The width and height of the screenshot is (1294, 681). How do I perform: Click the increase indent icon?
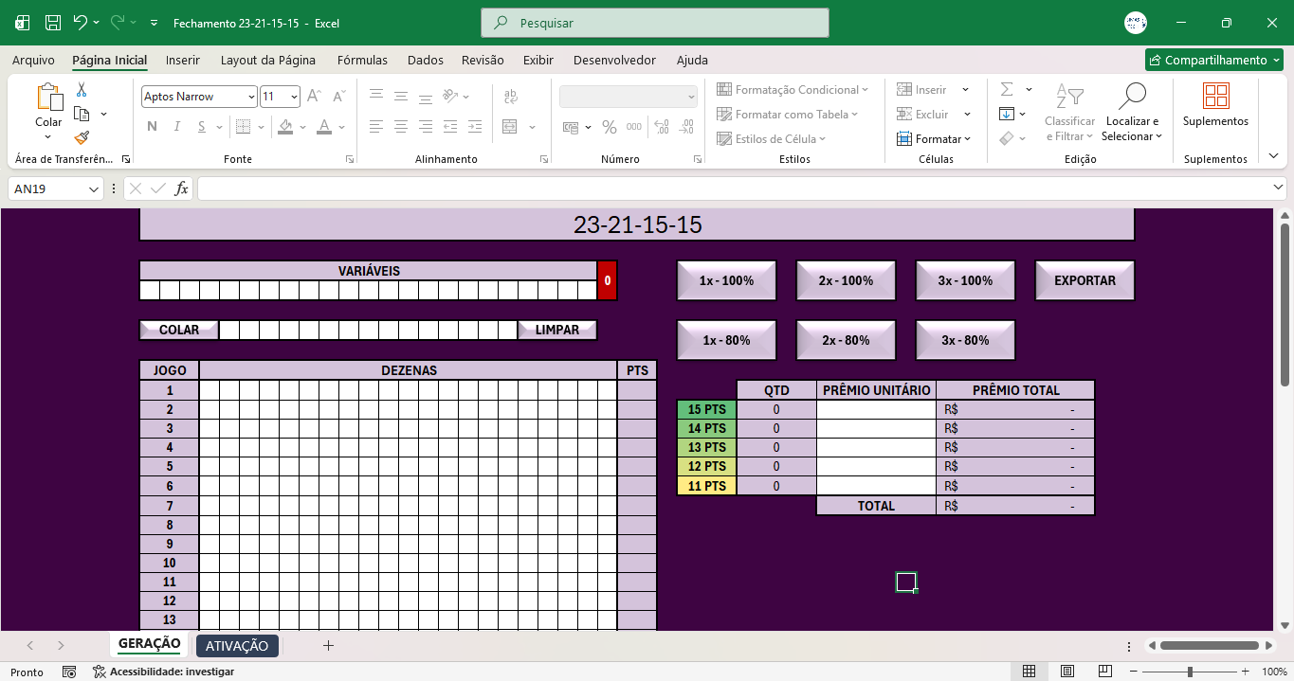click(x=475, y=127)
